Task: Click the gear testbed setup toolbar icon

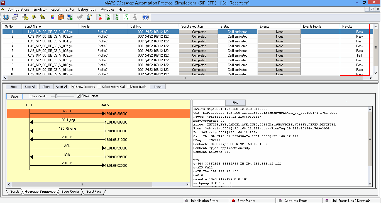Action: (x=6, y=17)
